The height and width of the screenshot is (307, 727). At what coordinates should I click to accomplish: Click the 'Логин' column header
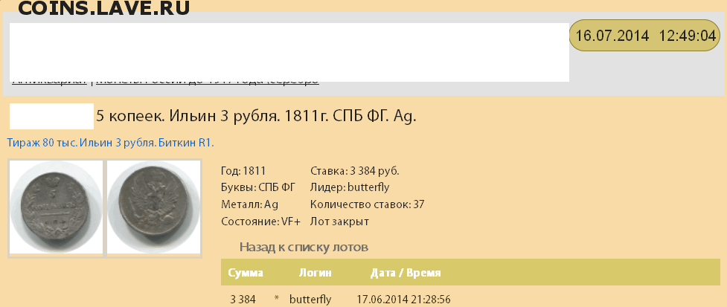[x=316, y=273]
